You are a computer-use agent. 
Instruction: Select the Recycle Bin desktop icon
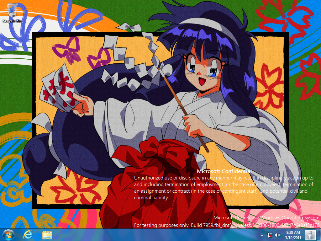click(x=12, y=10)
